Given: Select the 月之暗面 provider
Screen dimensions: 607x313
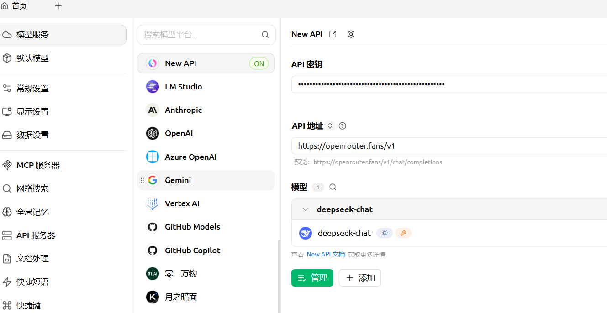Looking at the screenshot, I should click(x=206, y=297).
